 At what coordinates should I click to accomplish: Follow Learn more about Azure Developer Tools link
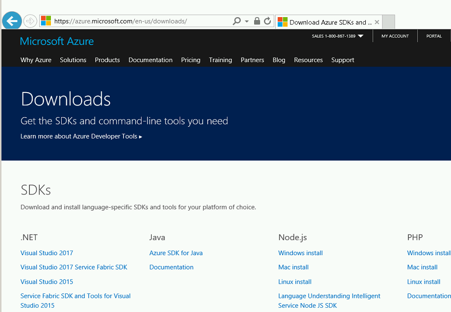coord(81,136)
